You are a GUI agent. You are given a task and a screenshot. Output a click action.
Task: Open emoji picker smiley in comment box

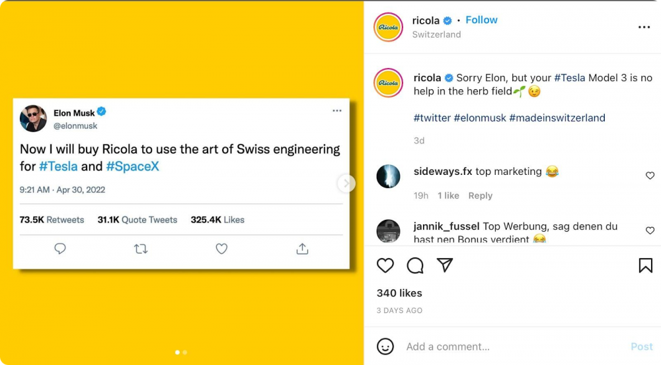point(385,347)
